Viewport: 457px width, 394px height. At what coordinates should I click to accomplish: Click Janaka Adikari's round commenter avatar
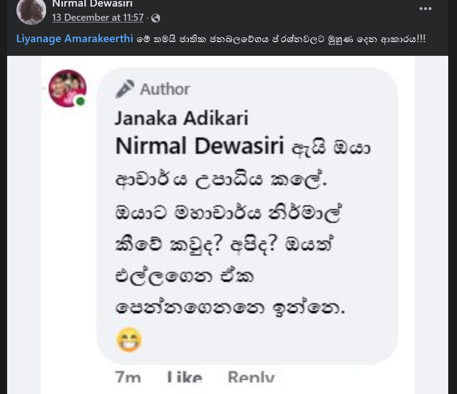pyautogui.click(x=67, y=88)
